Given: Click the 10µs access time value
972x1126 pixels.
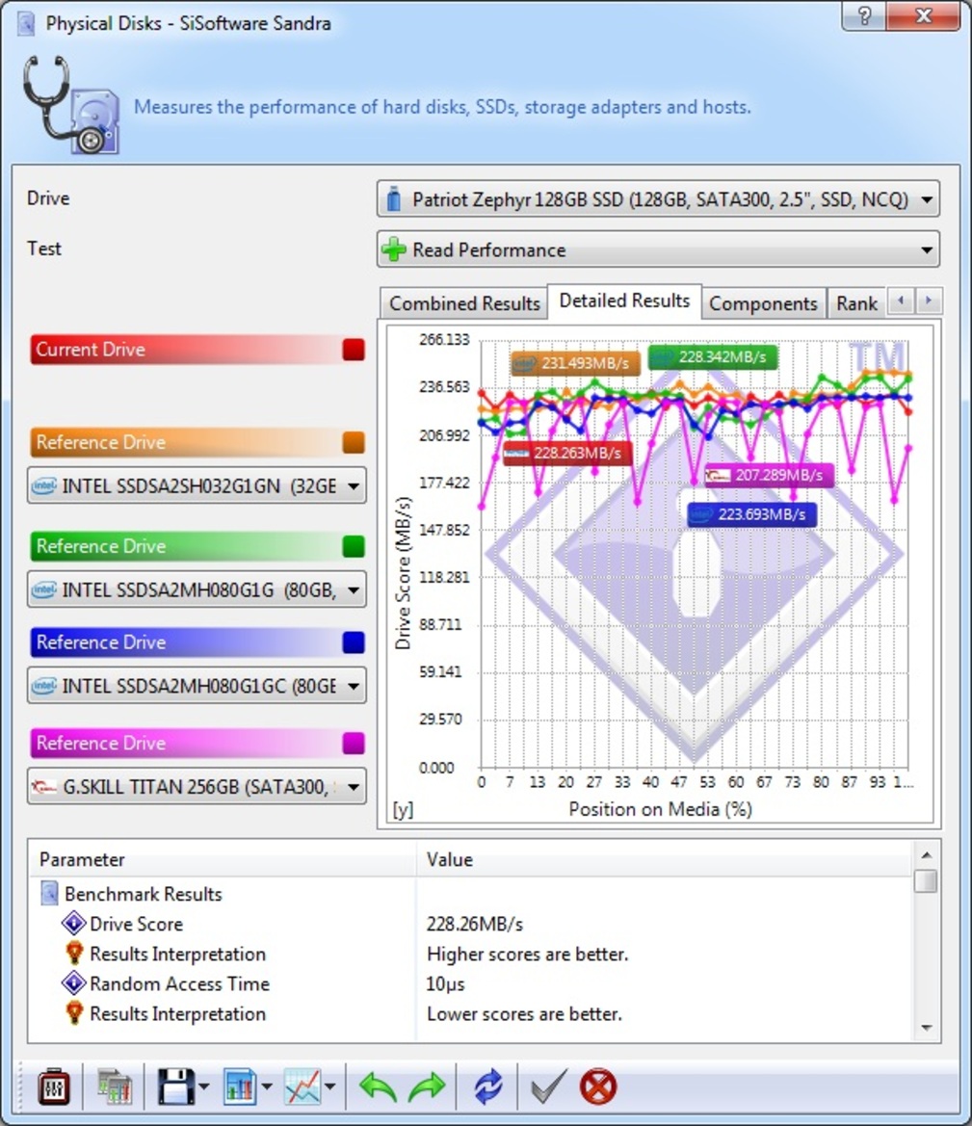Looking at the screenshot, I should tap(445, 983).
